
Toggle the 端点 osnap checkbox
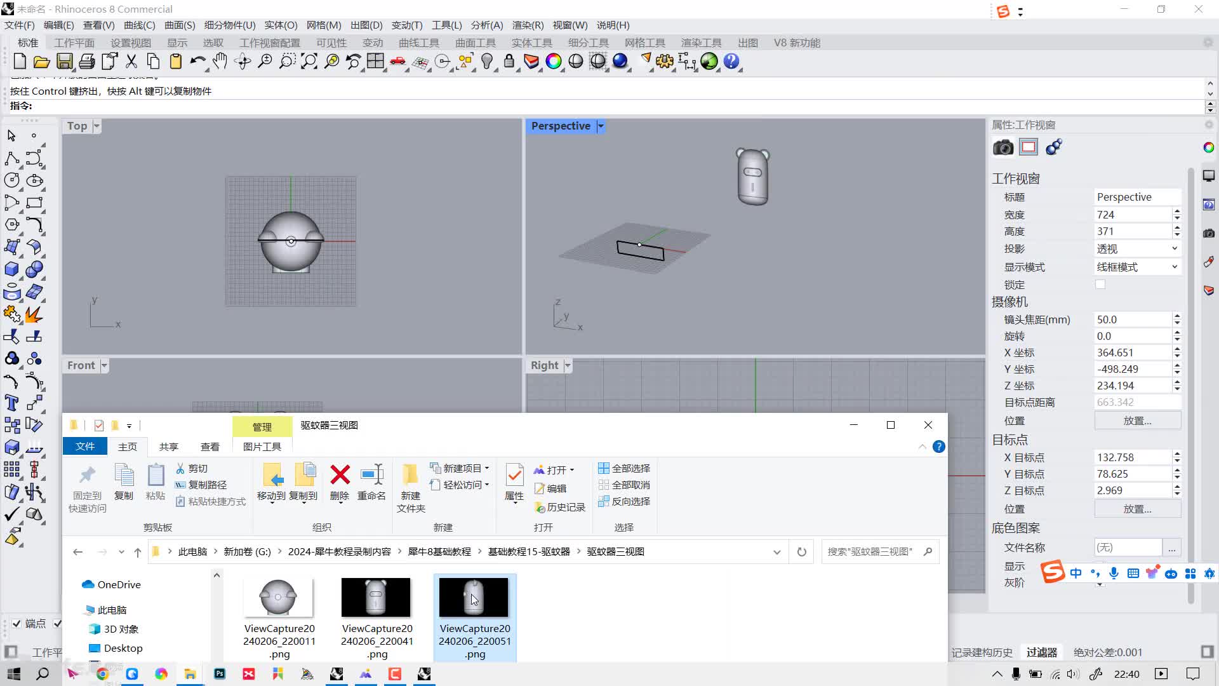click(x=17, y=624)
